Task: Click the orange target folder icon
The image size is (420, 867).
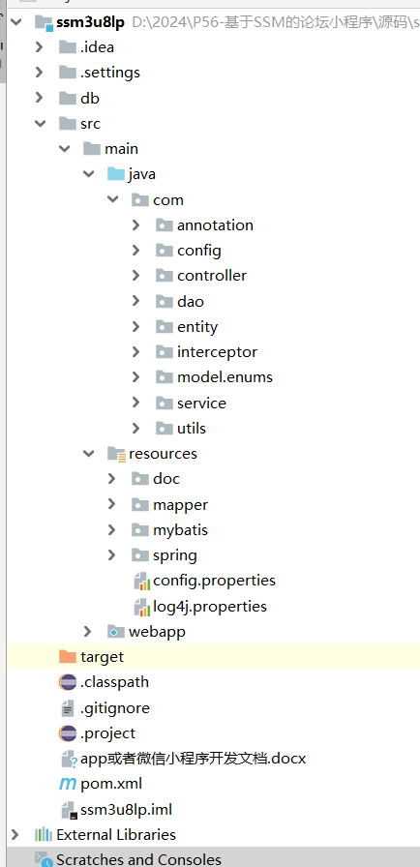Action: coord(68,656)
